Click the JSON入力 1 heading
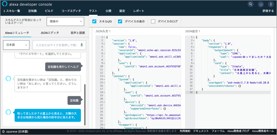The image size is (277, 135). (103, 31)
